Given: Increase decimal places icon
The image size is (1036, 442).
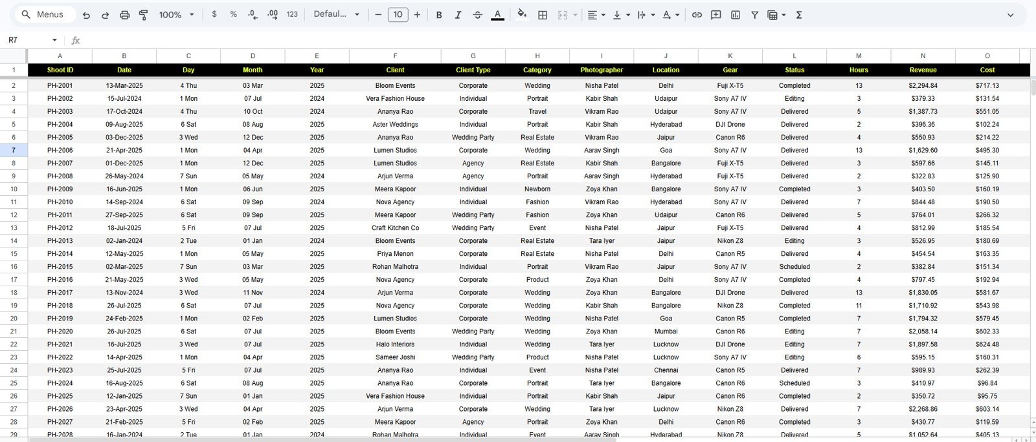Looking at the screenshot, I should pos(273,14).
